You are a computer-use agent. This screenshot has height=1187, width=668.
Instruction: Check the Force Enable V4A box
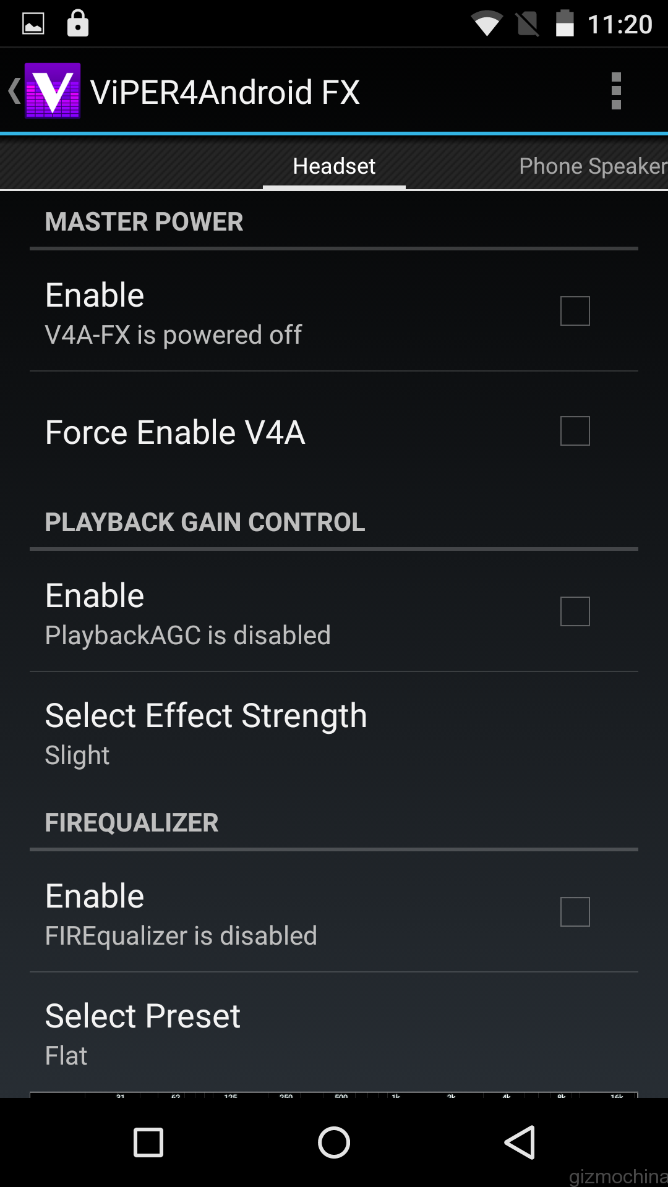575,431
